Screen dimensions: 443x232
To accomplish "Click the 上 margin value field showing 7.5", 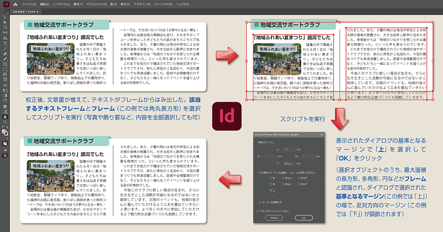I will click(288, 149).
